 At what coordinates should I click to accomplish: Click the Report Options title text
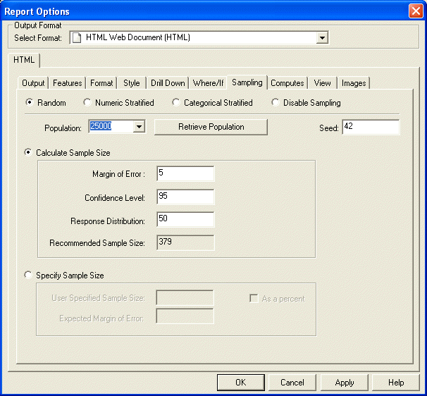point(37,11)
